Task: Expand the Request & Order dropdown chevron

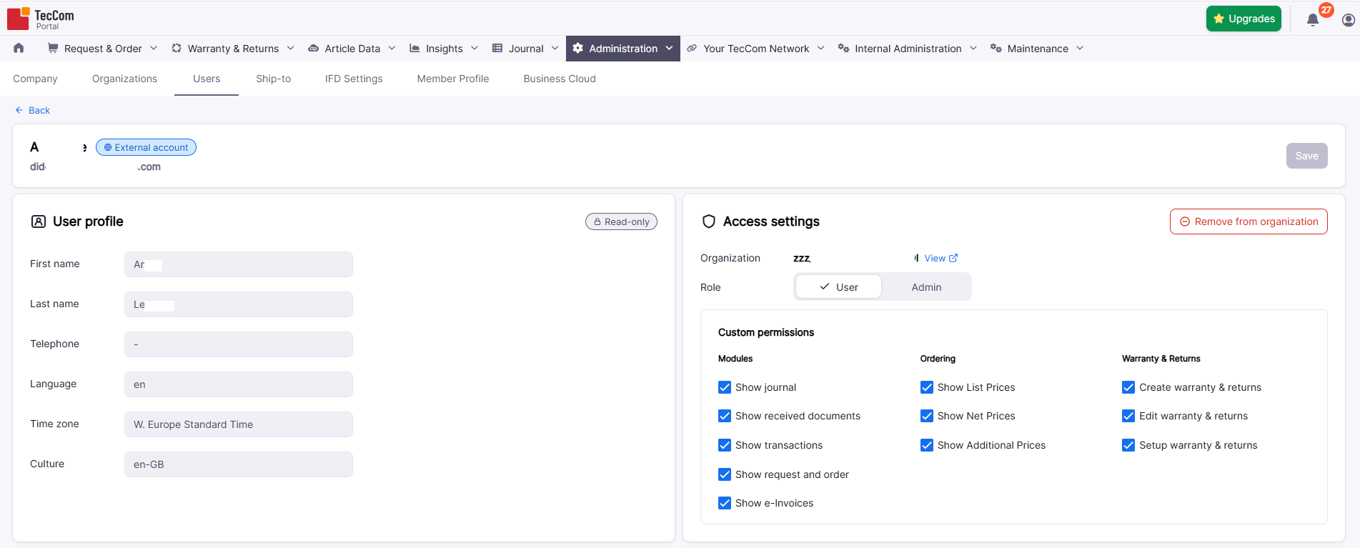Action: pyautogui.click(x=154, y=48)
